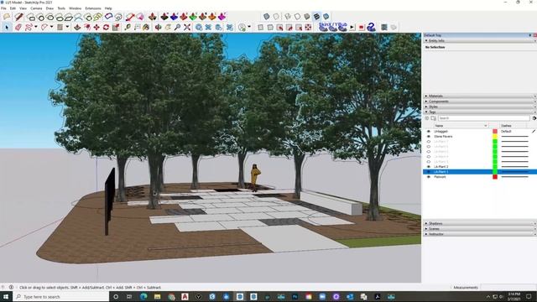
Task: Open the Windows Start button
Action: pos(6,296)
